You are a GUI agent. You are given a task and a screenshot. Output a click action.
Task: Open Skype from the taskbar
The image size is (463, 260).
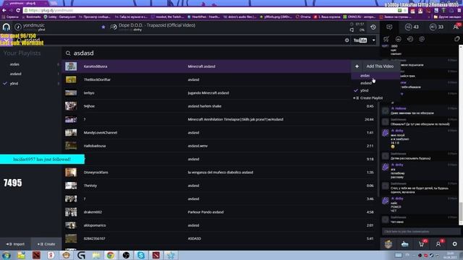pos(141,255)
